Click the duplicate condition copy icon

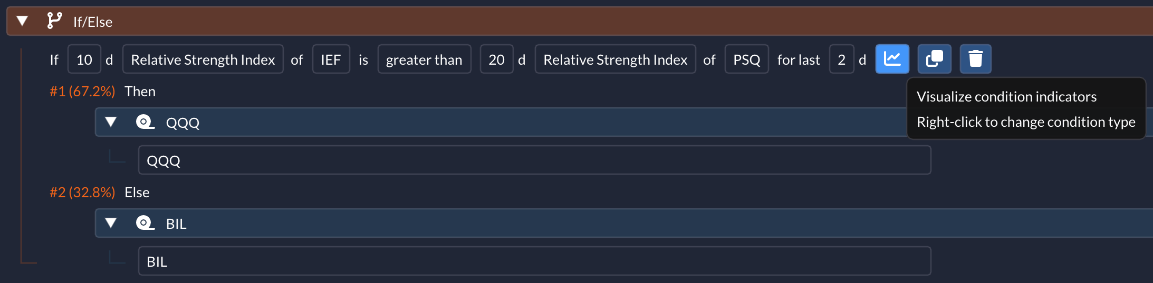(934, 59)
